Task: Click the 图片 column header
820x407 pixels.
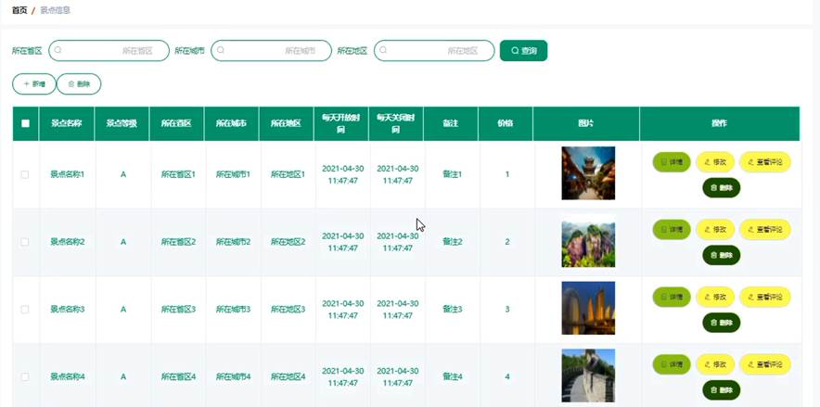Action: (x=586, y=124)
